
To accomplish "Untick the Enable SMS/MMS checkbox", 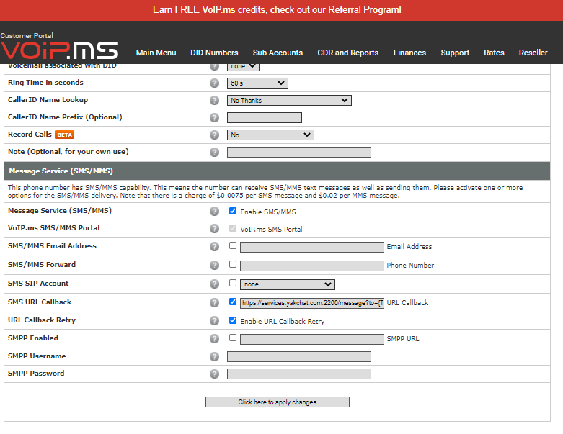I will [233, 212].
